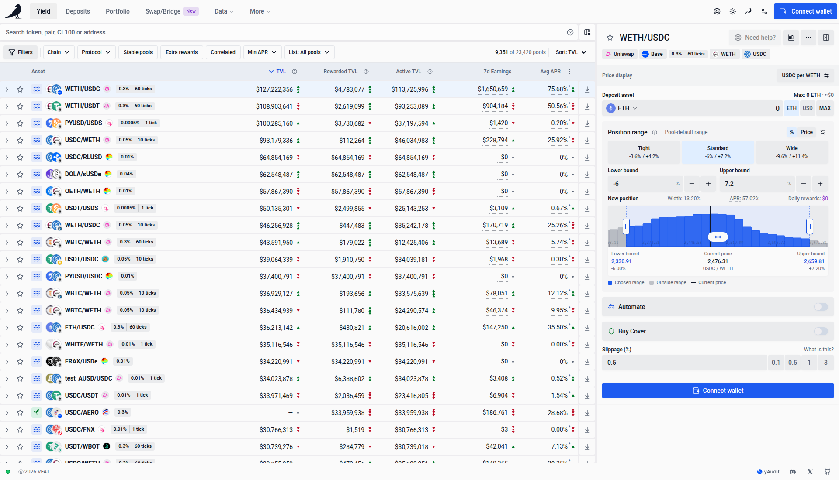Open the Min APR dropdown

pos(262,52)
